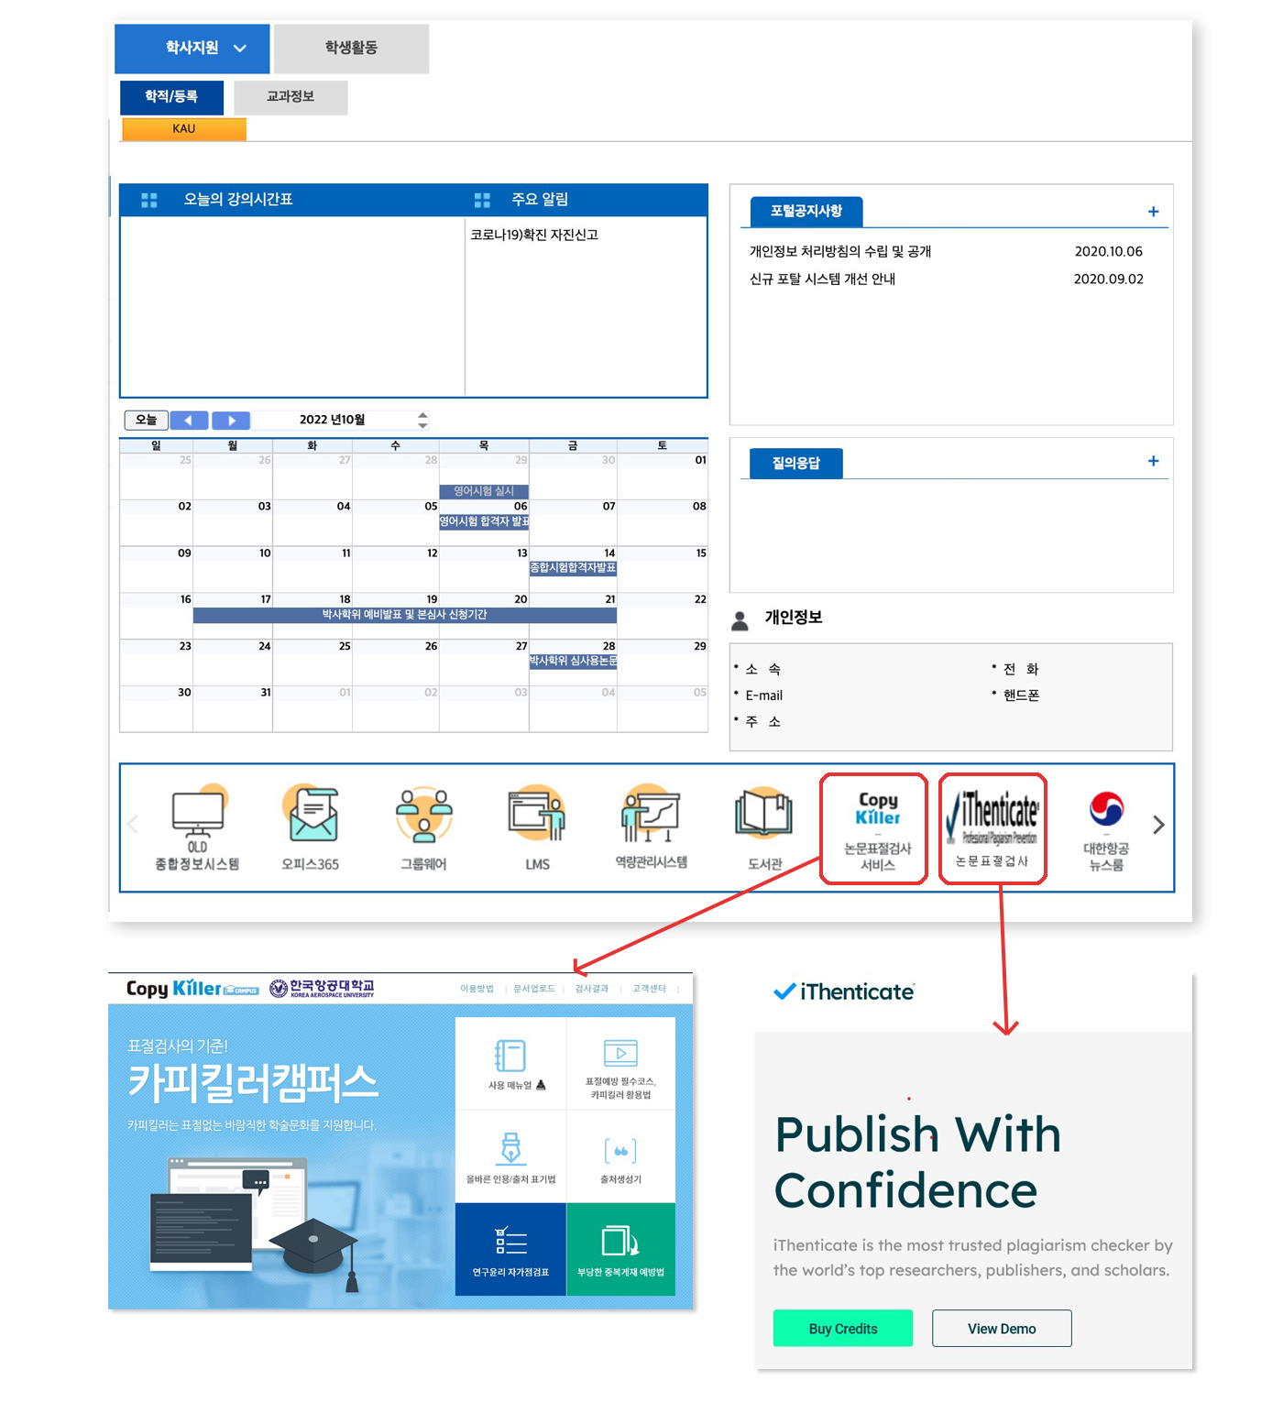Image resolution: width=1283 pixels, height=1402 pixels.
Task: Open Copy Killer 논문표절검사 서비스
Action: tap(876, 829)
